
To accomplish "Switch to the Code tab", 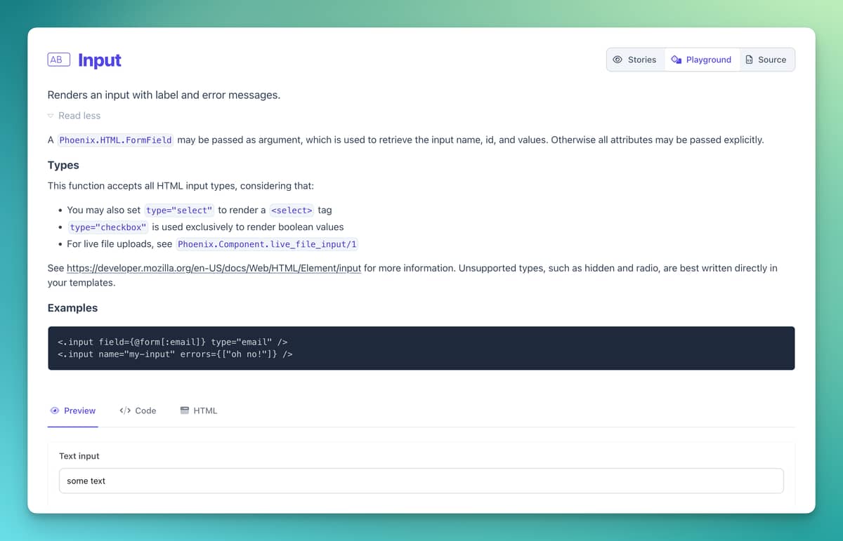I will [145, 410].
